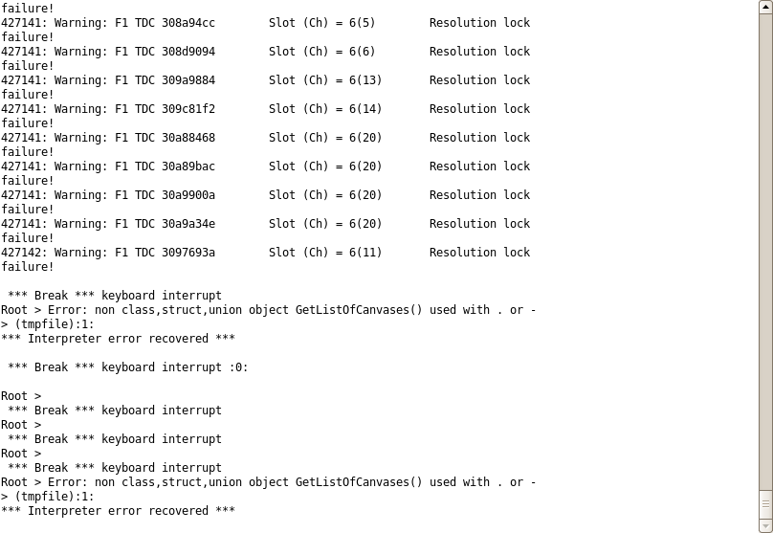This screenshot has height=533, width=773.
Task: Click the Slot 6(13) text
Action: [x=325, y=79]
